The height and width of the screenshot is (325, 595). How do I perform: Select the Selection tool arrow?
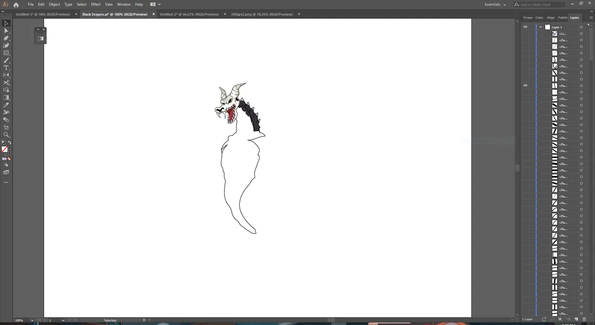[6, 23]
